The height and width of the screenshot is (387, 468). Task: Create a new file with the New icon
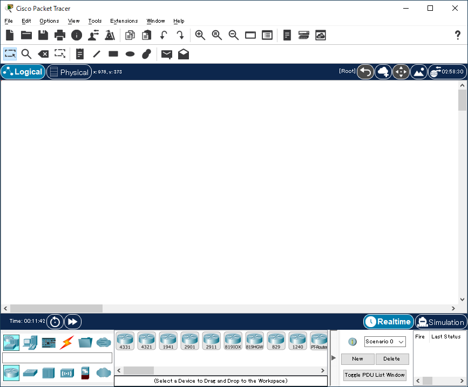click(x=10, y=35)
